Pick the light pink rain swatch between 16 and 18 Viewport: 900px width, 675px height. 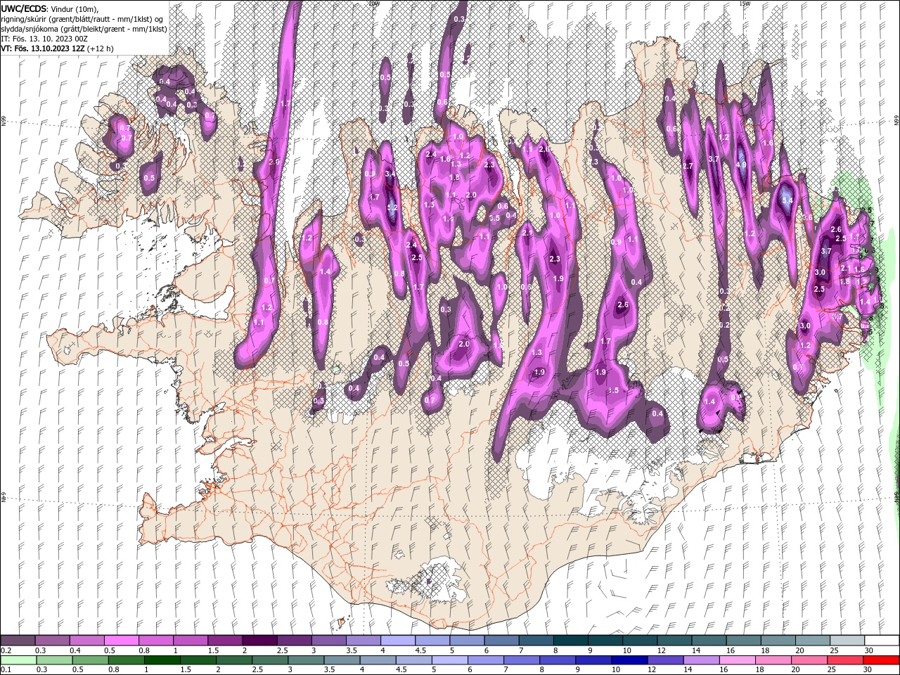coord(739,660)
